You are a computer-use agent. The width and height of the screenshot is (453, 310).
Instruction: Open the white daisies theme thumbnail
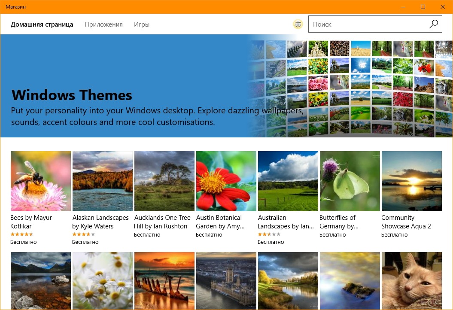[x=103, y=281]
